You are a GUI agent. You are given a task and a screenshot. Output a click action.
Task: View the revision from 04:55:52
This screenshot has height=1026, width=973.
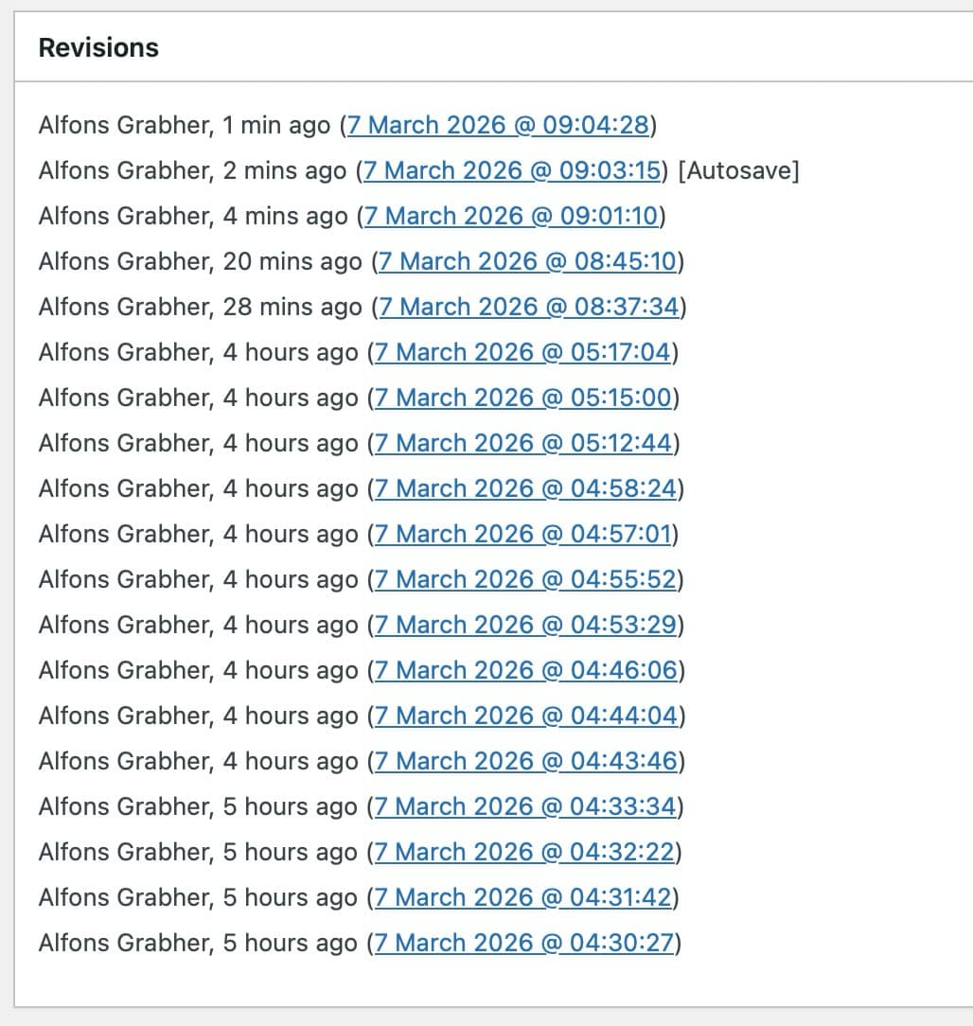pos(525,579)
